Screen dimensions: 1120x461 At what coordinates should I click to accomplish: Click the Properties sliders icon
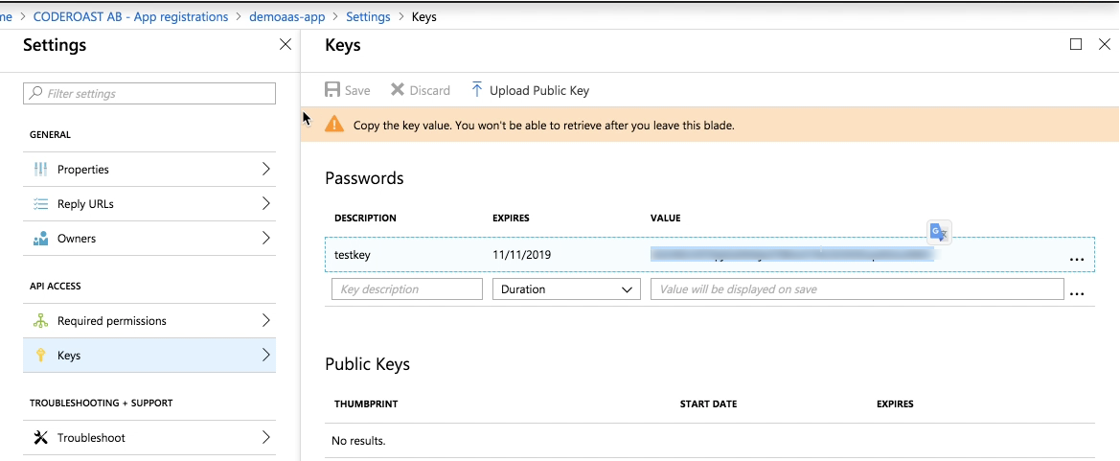click(40, 170)
